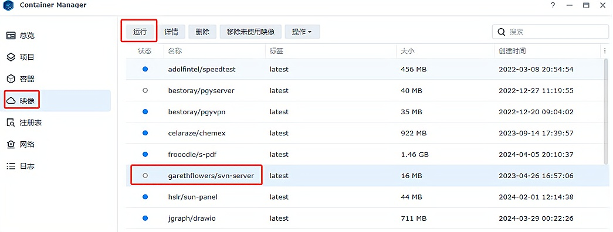Click the 16 MB size cell
Image resolution: width=613 pixels, height=232 pixels.
[411, 176]
